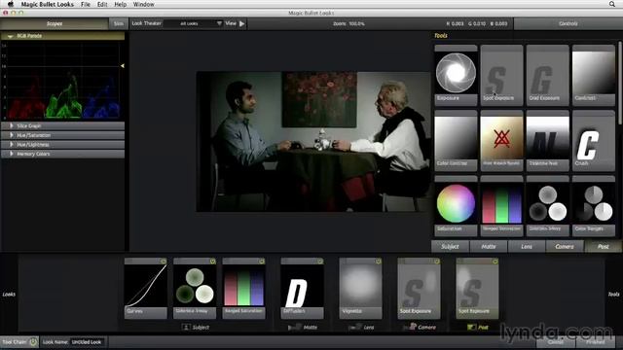Click the Subject section icon below the chain
This screenshot has height=350, width=623.
(x=186, y=327)
